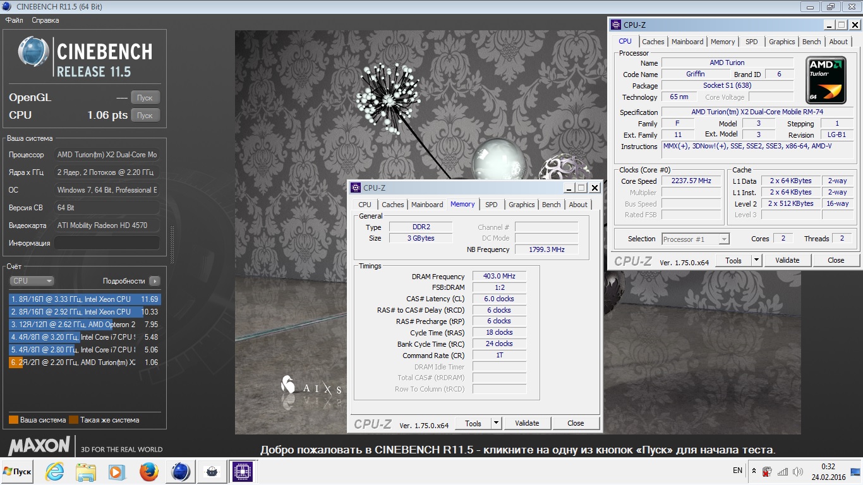Select rank 1 Intel Xeon 3.33 entry

coord(85,299)
